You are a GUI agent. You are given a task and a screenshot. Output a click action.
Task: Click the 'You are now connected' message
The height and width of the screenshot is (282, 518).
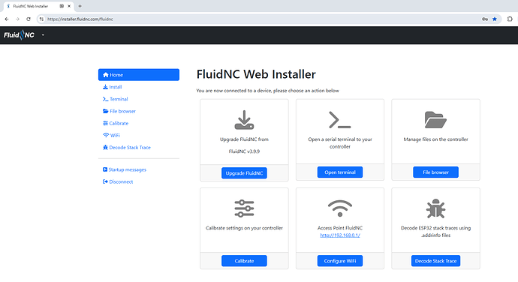click(x=267, y=91)
